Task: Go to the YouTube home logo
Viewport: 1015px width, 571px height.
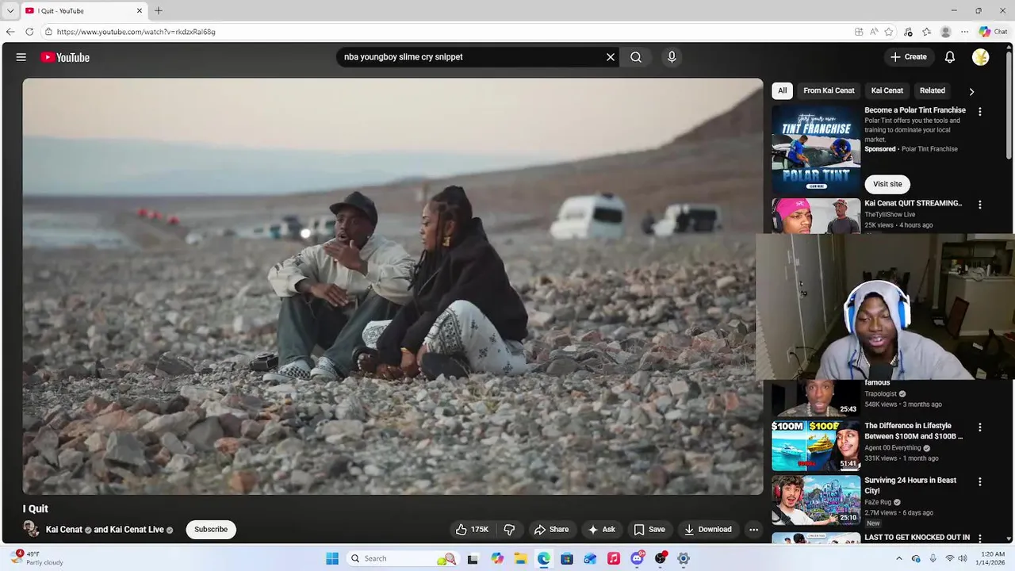Action: (x=65, y=57)
